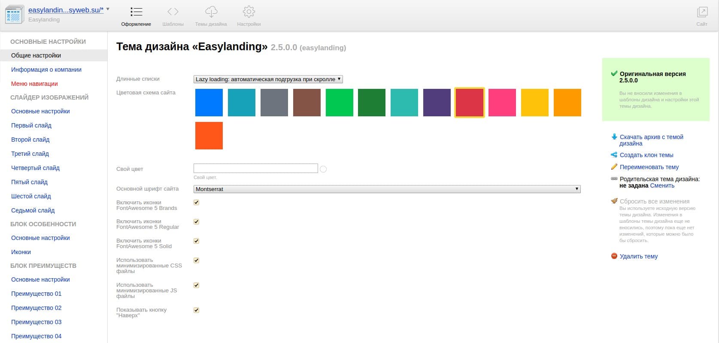Image resolution: width=719 pixels, height=343 pixels.
Task: Open Первый слайд settings
Action: [31, 125]
